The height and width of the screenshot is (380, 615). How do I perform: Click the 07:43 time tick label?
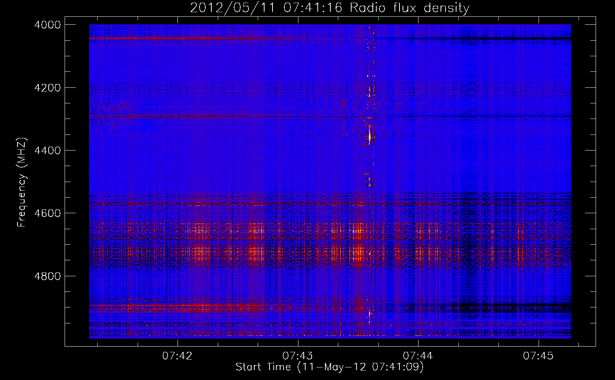click(x=298, y=356)
